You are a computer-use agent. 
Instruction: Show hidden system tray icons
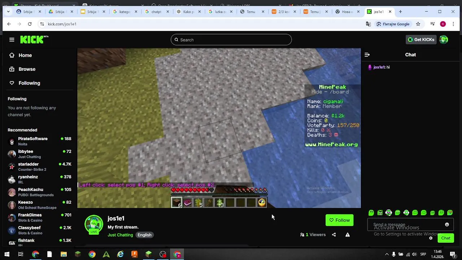point(387,254)
